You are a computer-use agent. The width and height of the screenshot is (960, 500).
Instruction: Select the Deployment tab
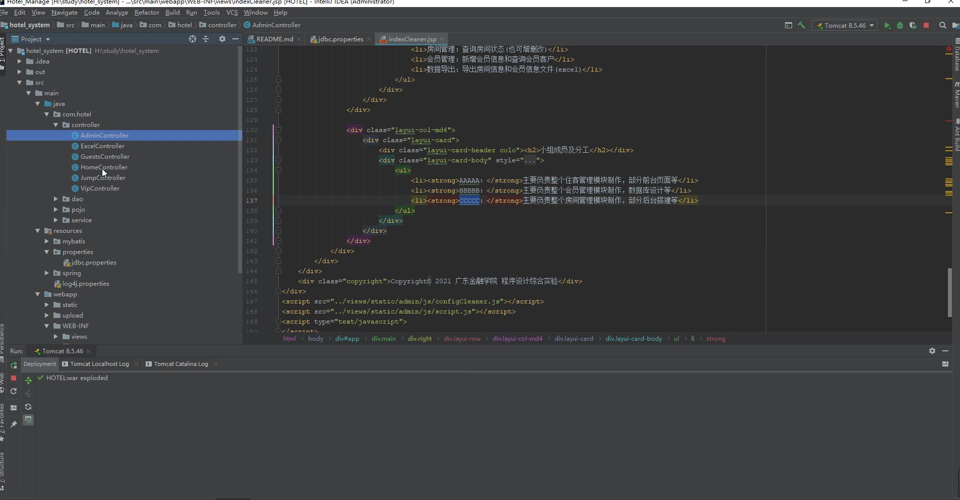point(40,364)
